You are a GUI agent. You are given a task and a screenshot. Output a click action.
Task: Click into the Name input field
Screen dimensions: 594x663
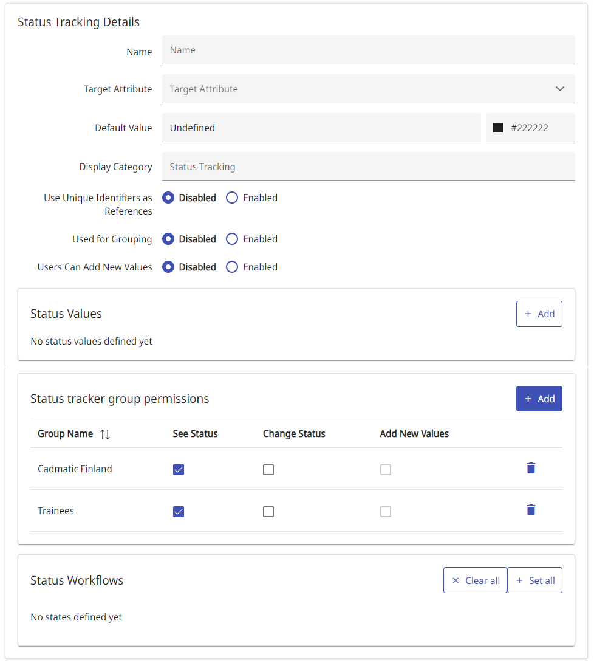pos(368,50)
